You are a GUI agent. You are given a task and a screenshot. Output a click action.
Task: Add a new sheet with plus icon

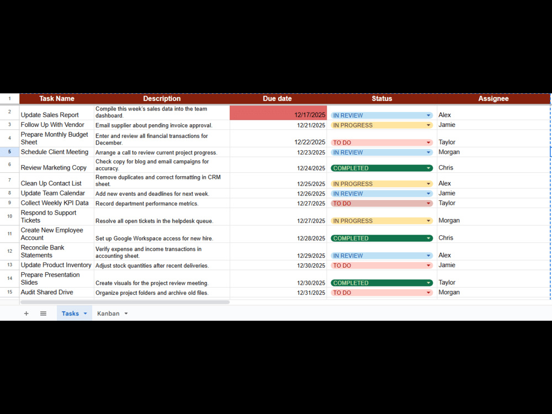click(x=26, y=314)
